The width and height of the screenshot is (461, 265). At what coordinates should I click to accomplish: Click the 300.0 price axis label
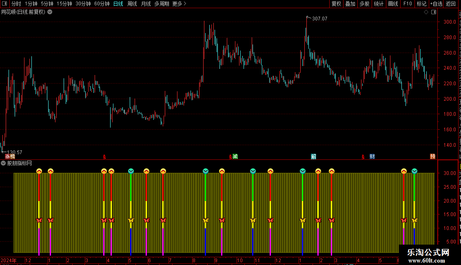[450, 22]
